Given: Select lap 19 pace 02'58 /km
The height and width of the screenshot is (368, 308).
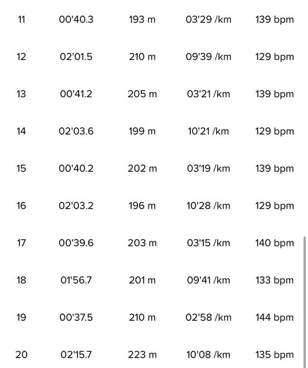Looking at the screenshot, I should point(209,317).
